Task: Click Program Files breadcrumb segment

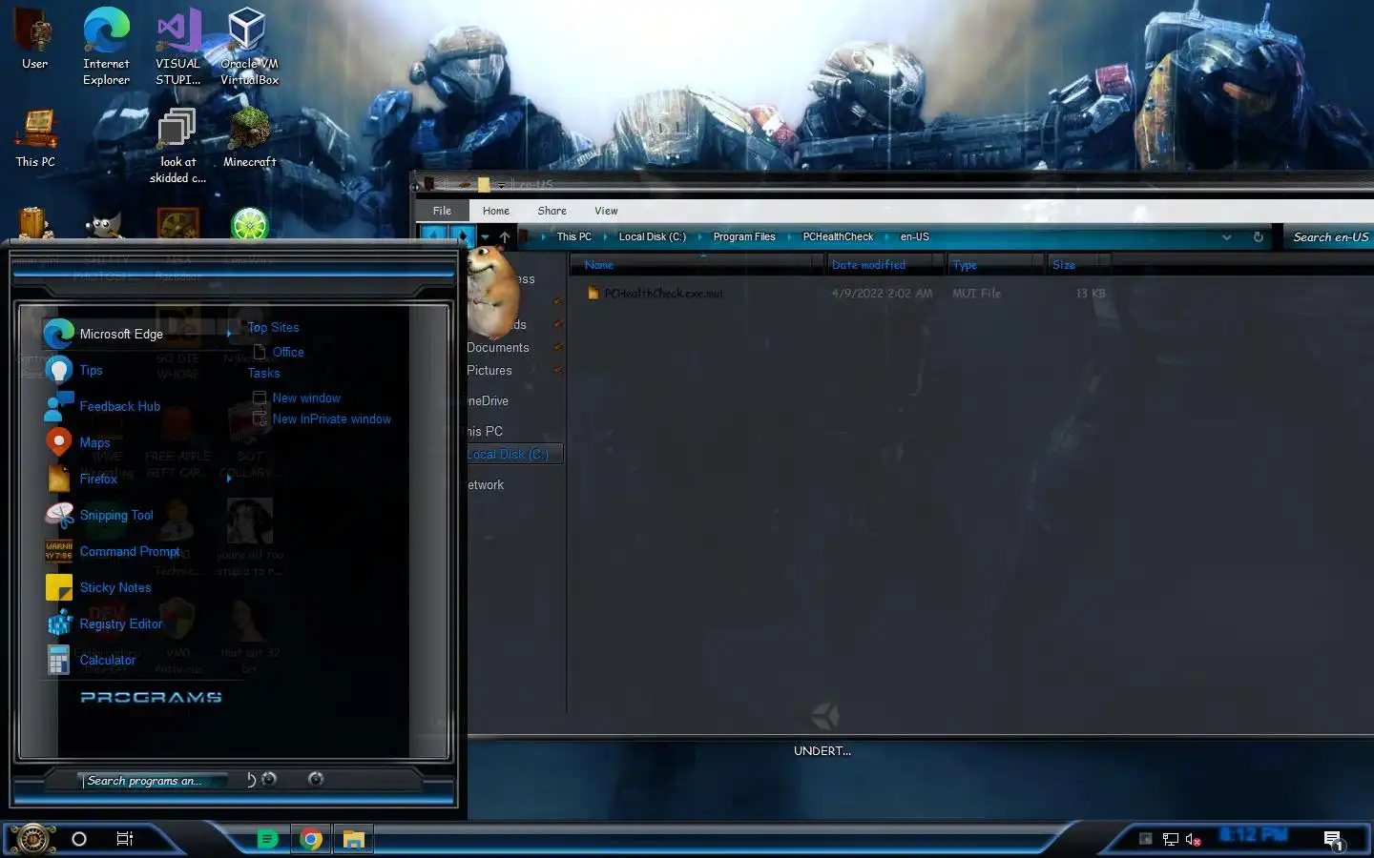Action: click(x=744, y=236)
